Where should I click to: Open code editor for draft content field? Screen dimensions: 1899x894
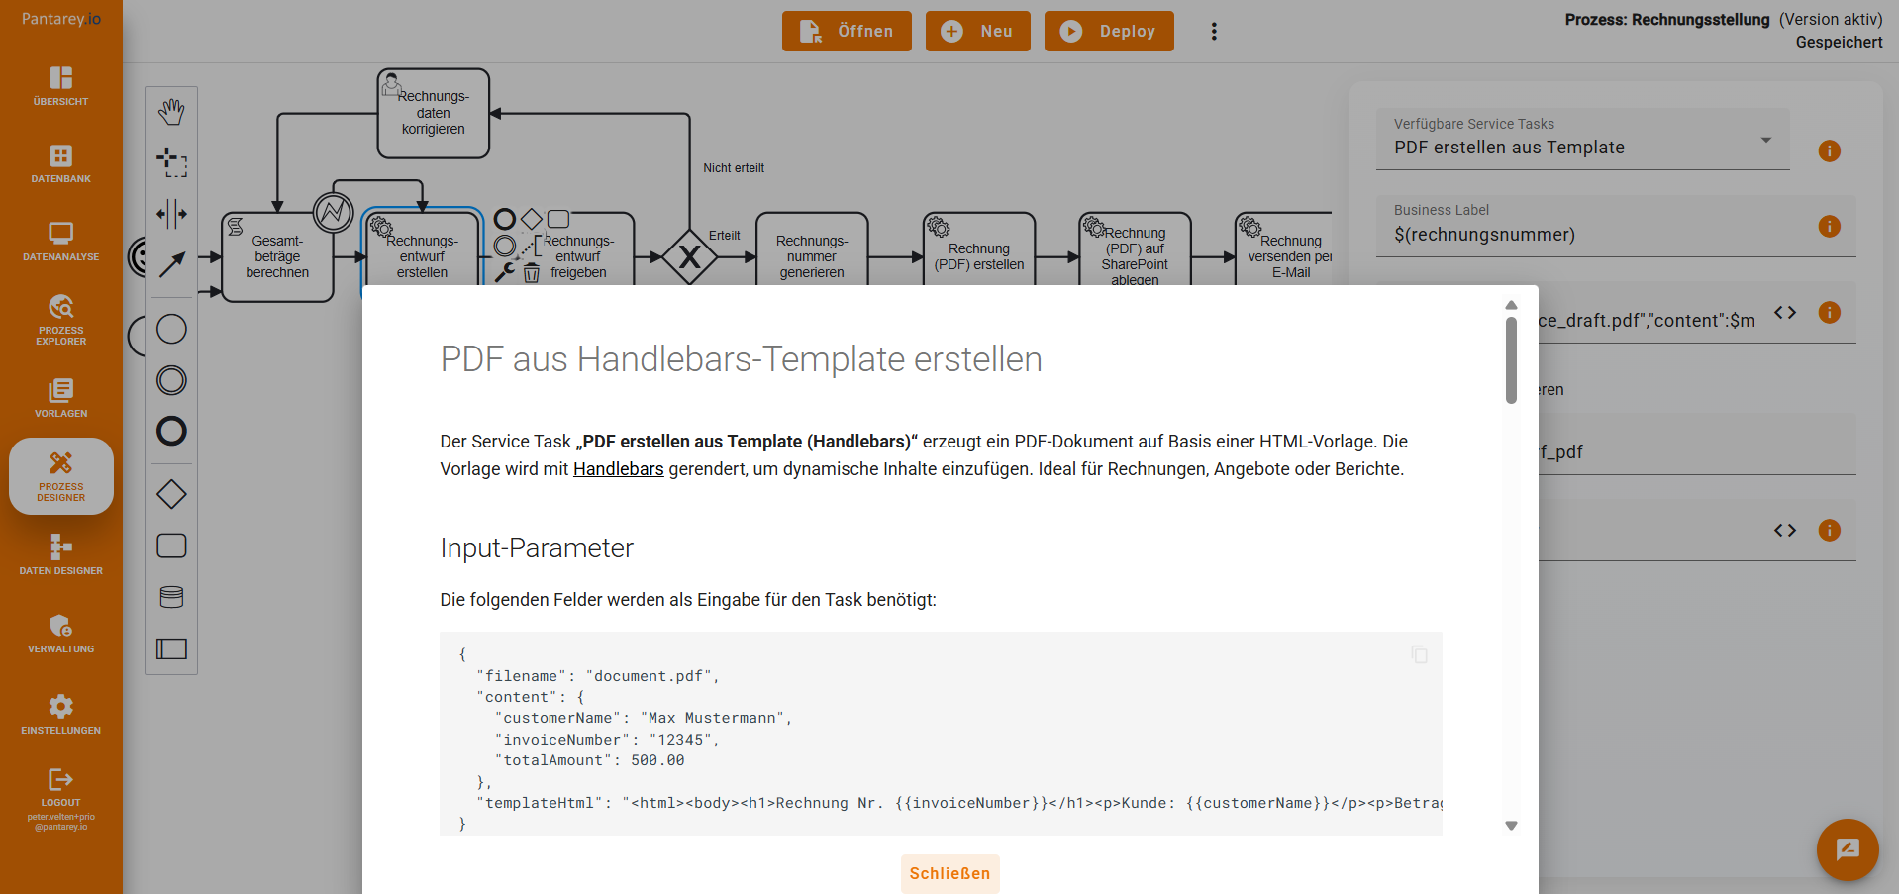click(x=1784, y=313)
